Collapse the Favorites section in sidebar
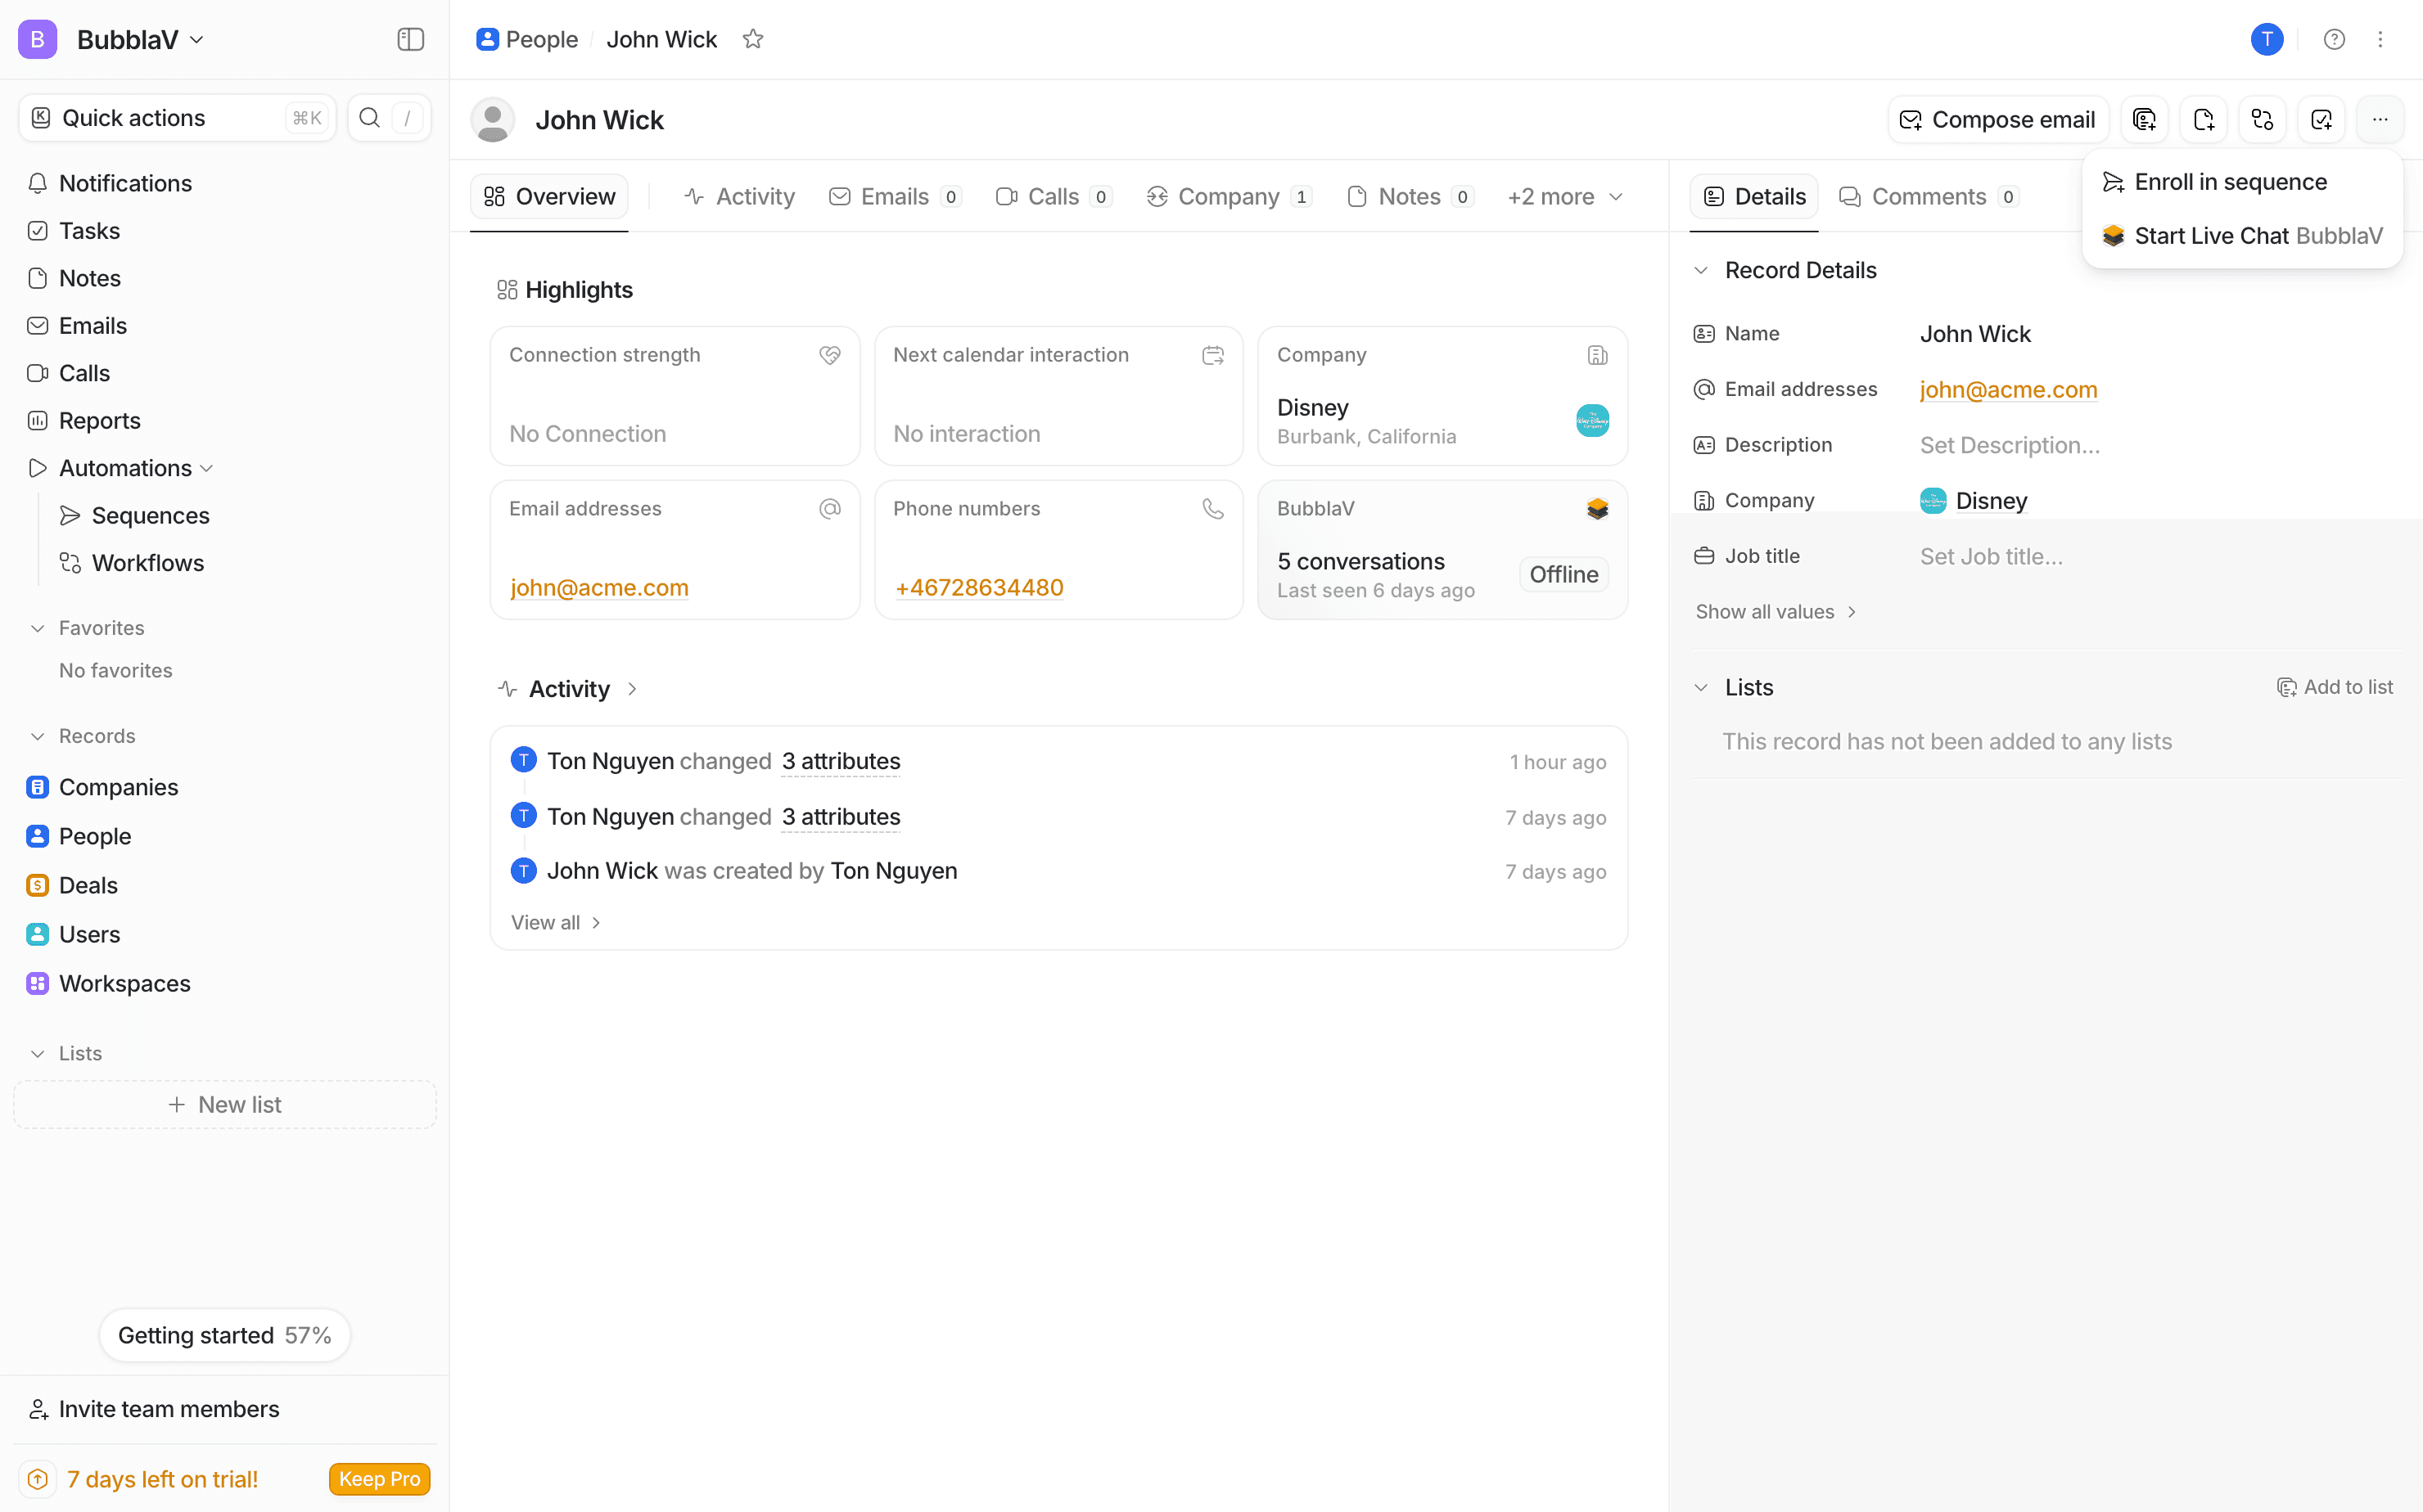2423x1512 pixels. 38,628
